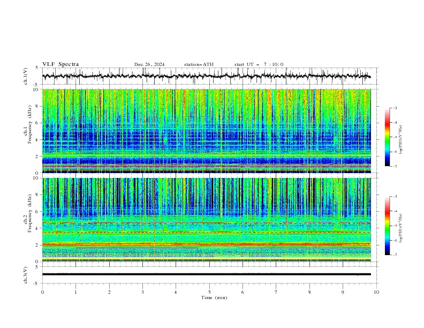The image size is (424, 328).
Task: Click the time-axis tick label '5'
Action: (209, 292)
